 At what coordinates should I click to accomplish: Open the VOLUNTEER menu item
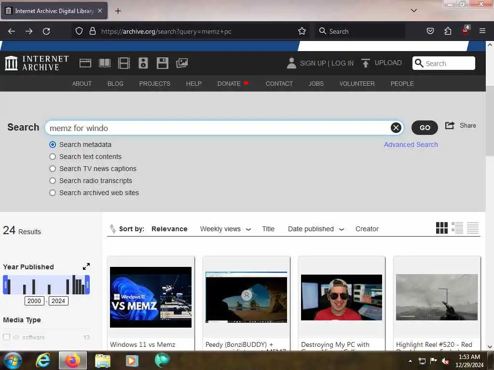(357, 84)
